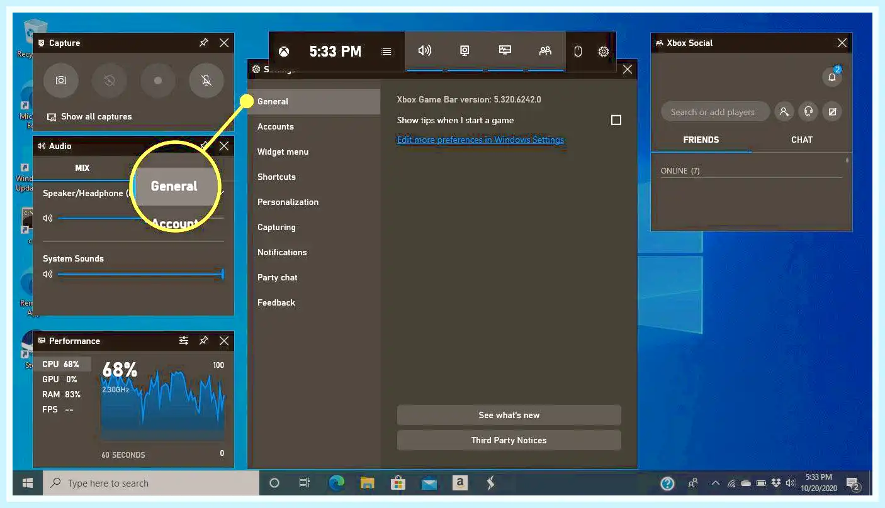Toggle the Audio widget from Game Bar
885x508 pixels.
coord(425,51)
